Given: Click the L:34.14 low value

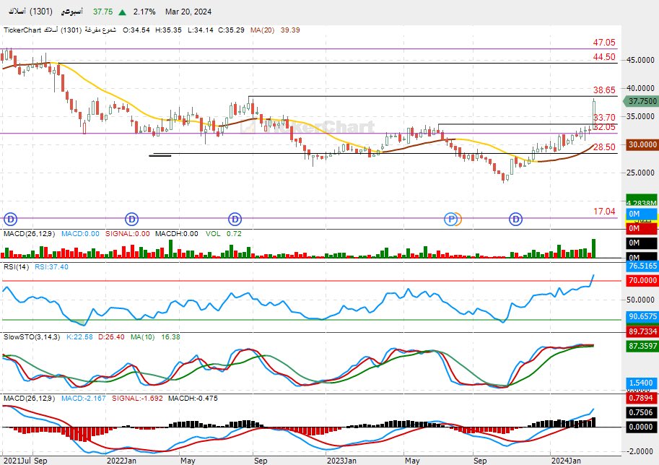Looking at the screenshot, I should click(201, 30).
